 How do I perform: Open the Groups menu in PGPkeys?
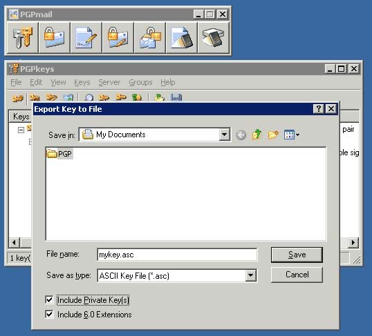[x=140, y=82]
